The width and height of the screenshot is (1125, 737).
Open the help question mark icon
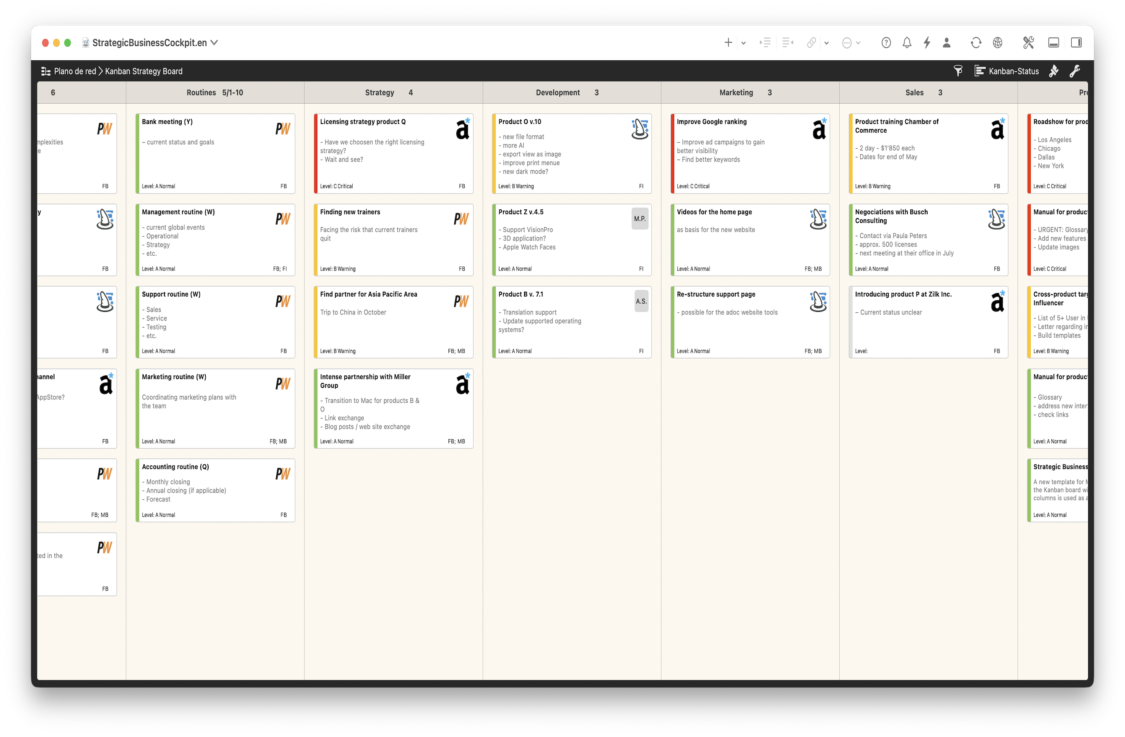coord(886,43)
